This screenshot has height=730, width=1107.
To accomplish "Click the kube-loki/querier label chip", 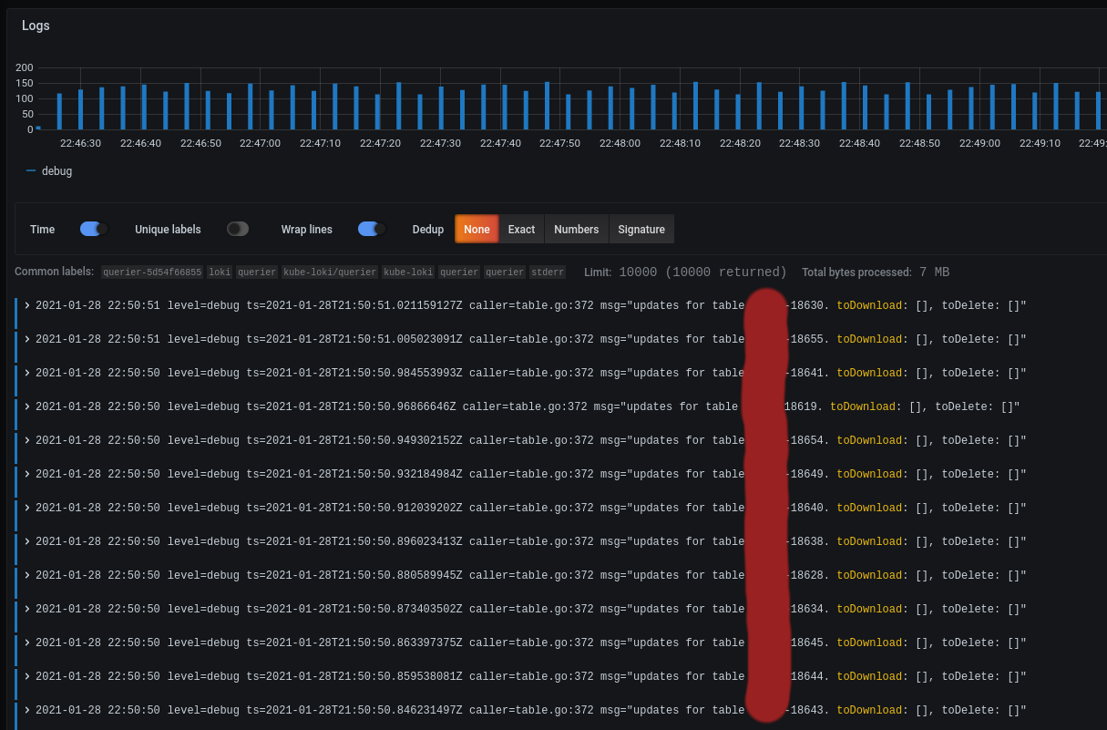I will tap(331, 272).
